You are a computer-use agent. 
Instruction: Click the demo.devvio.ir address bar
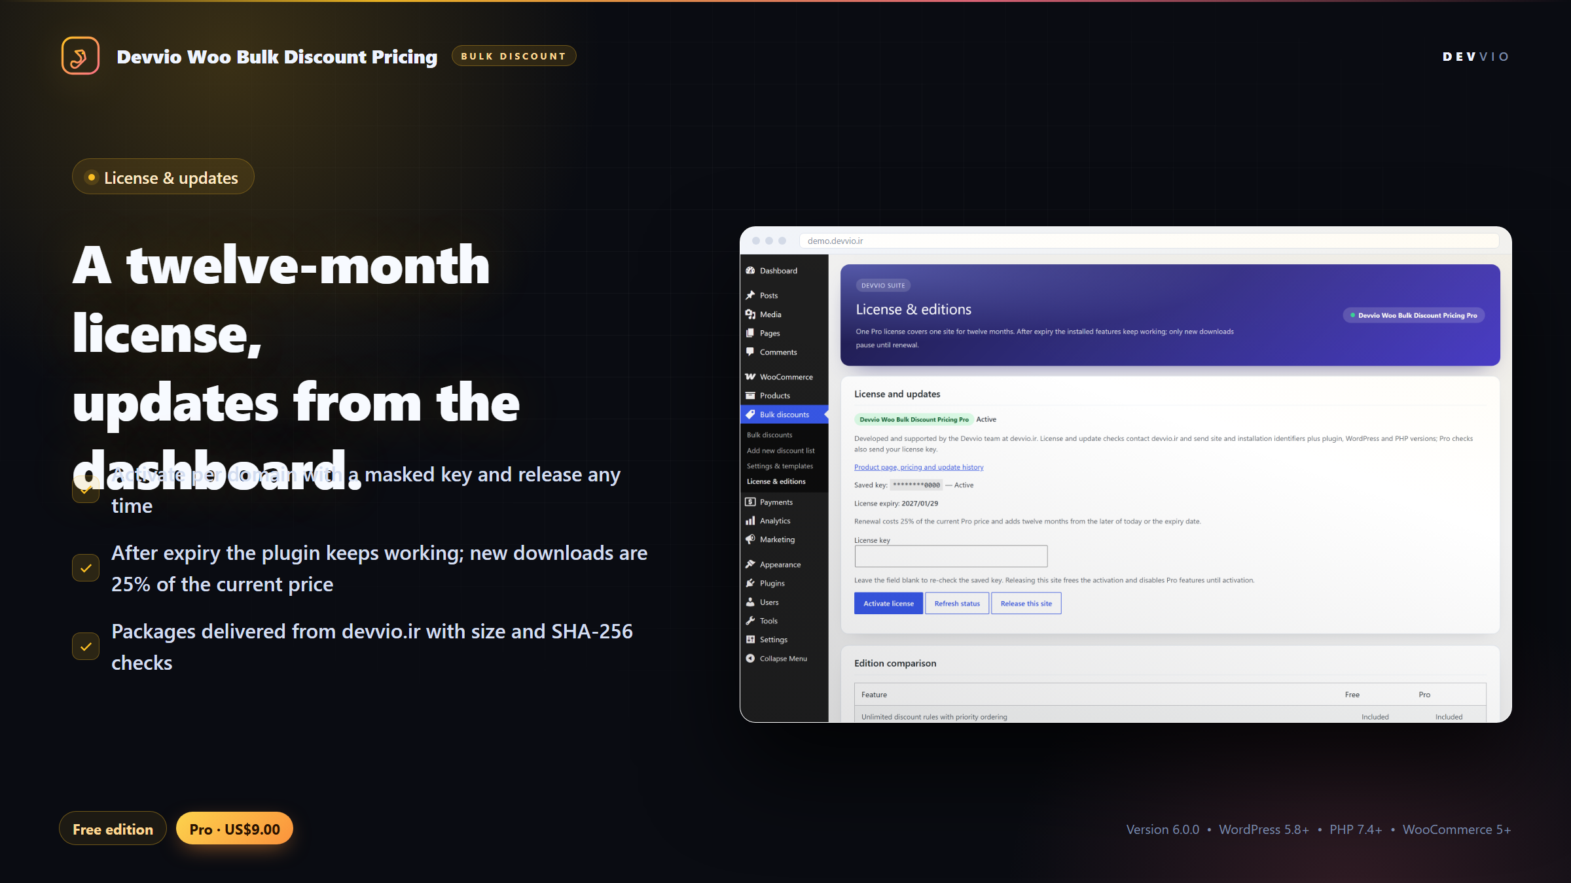point(1149,241)
